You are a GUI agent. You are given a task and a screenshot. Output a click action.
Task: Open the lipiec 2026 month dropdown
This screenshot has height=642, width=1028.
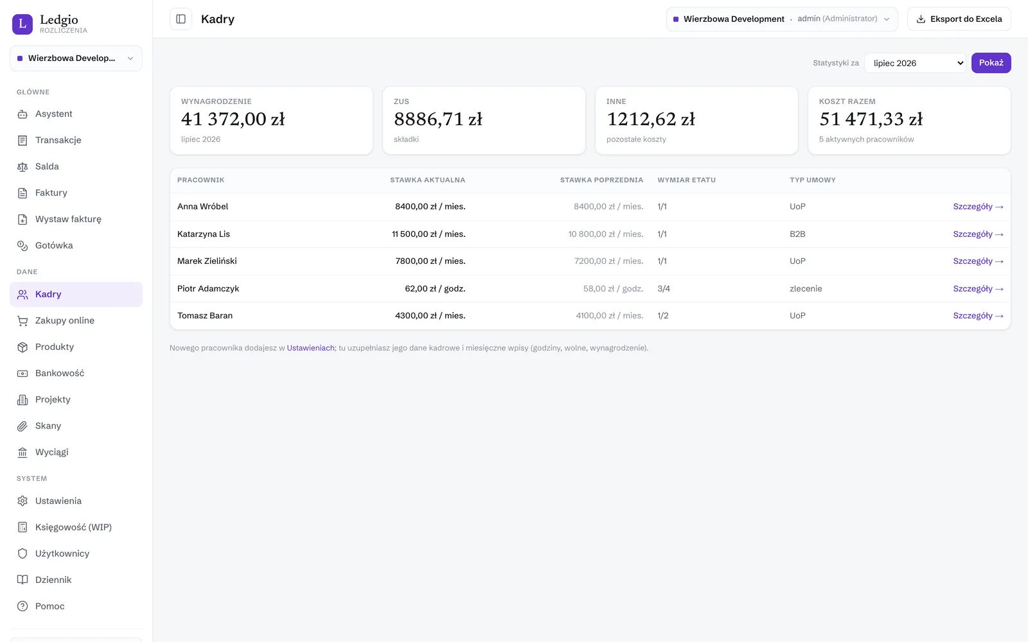[x=915, y=63]
